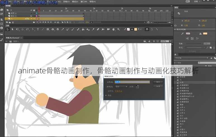216x137 pixels.
Task: Select the Eraser tool
Action: pyautogui.click(x=98, y=29)
